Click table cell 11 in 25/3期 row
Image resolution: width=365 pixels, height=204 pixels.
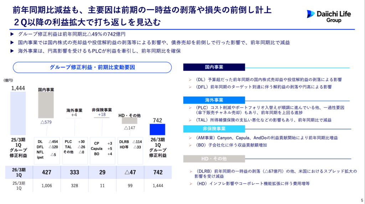[102, 185]
